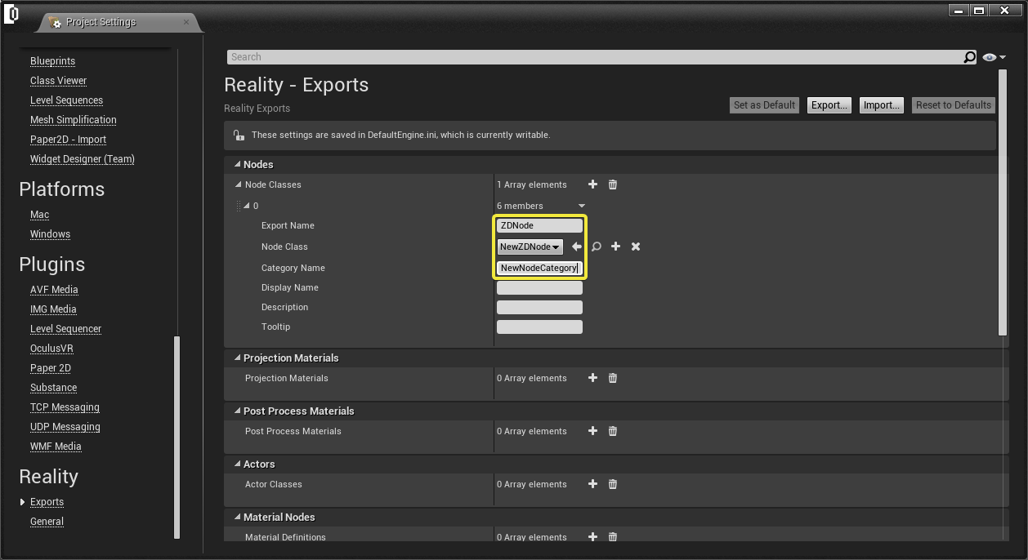1028x560 pixels.
Task: Open General under Reality settings
Action: pyautogui.click(x=47, y=522)
